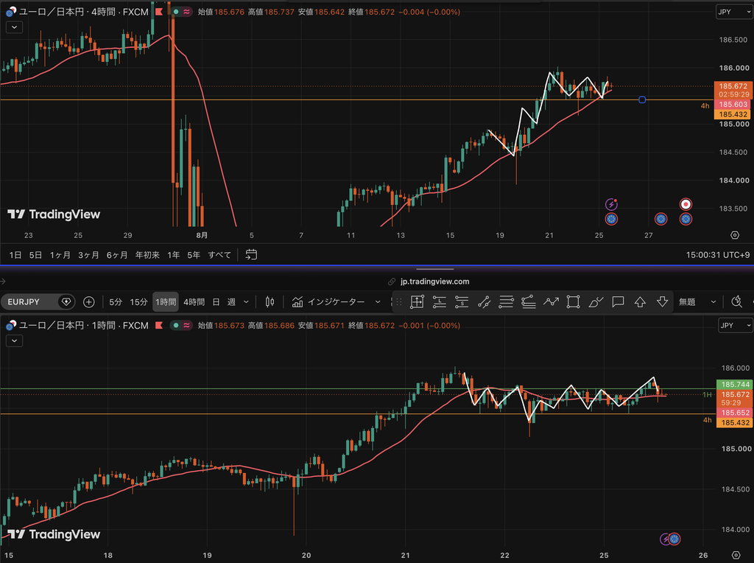This screenshot has width=754, height=563.
Task: Open the go-to-date calendar icon
Action: click(x=251, y=254)
